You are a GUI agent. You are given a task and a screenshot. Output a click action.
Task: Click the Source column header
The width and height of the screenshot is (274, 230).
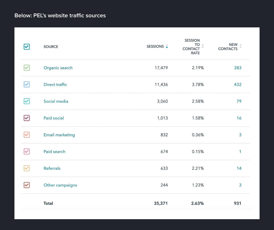[x=51, y=47]
